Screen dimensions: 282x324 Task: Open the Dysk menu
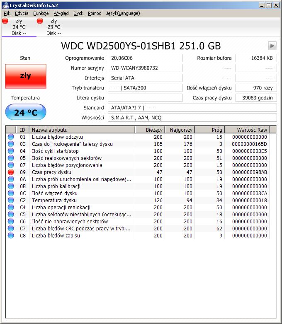(78, 13)
